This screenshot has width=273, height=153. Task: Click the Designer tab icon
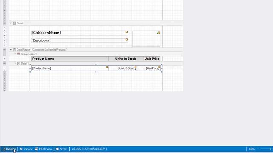(x=4, y=149)
